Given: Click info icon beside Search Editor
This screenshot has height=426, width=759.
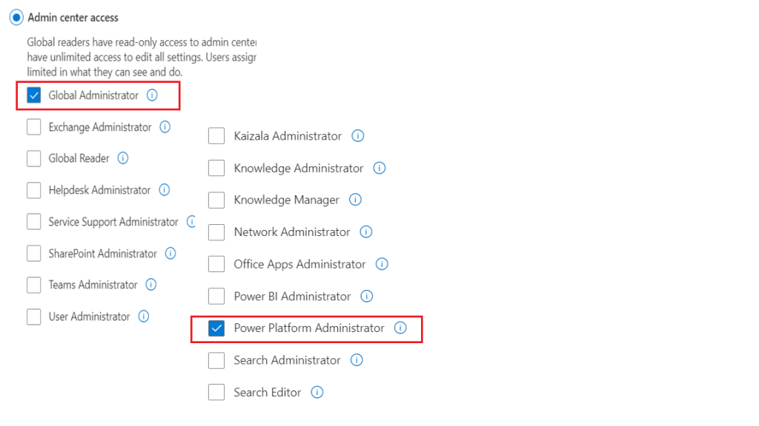Looking at the screenshot, I should 317,392.
